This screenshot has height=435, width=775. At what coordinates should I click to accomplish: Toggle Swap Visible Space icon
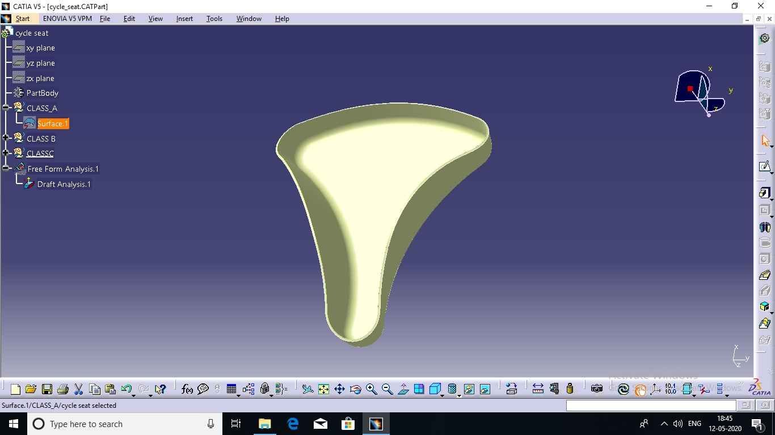coord(485,389)
